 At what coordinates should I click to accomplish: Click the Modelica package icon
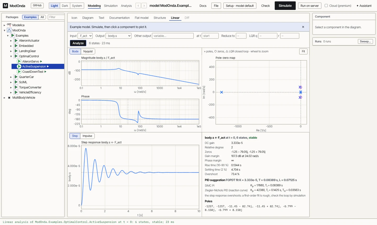[9, 25]
